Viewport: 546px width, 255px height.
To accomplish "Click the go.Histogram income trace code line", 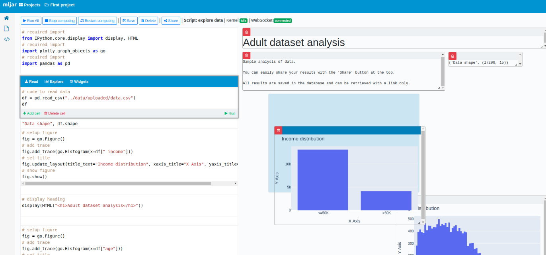I will tap(78, 152).
